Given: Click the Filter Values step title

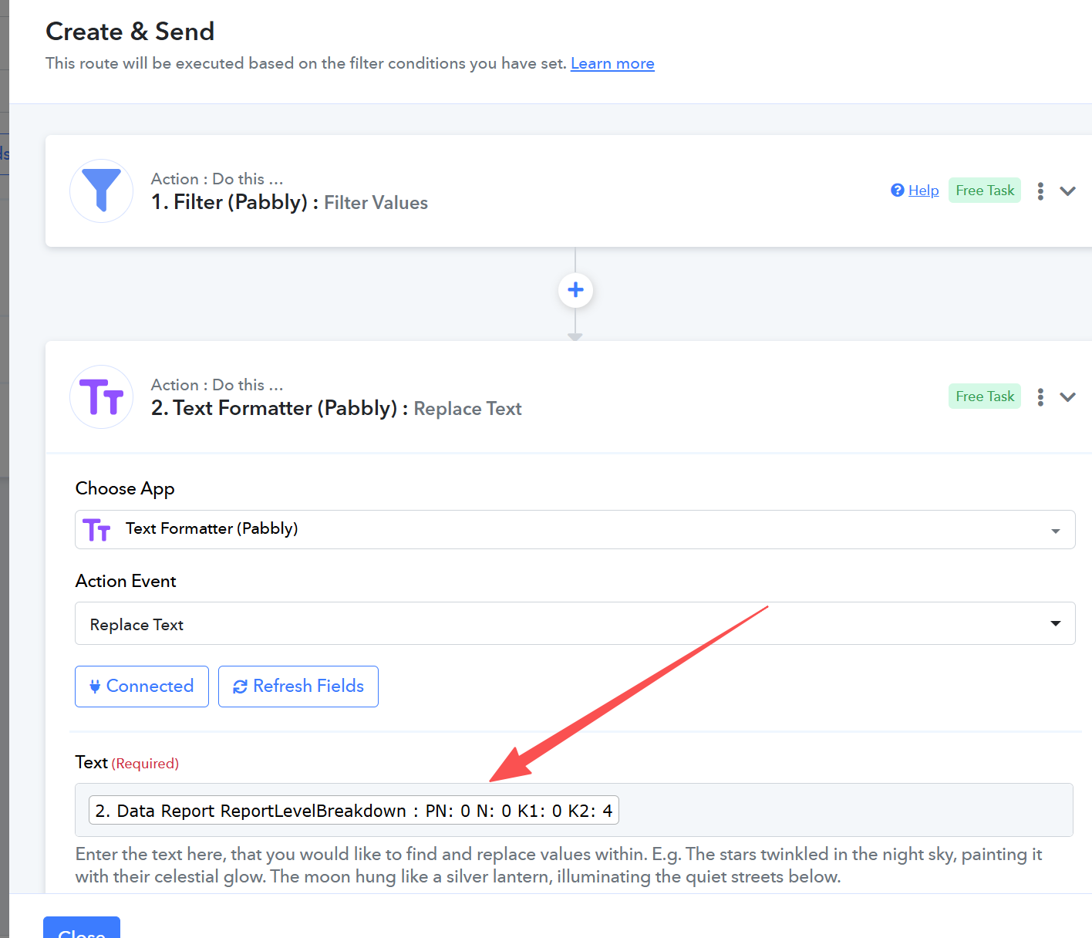Looking at the screenshot, I should 376,203.
